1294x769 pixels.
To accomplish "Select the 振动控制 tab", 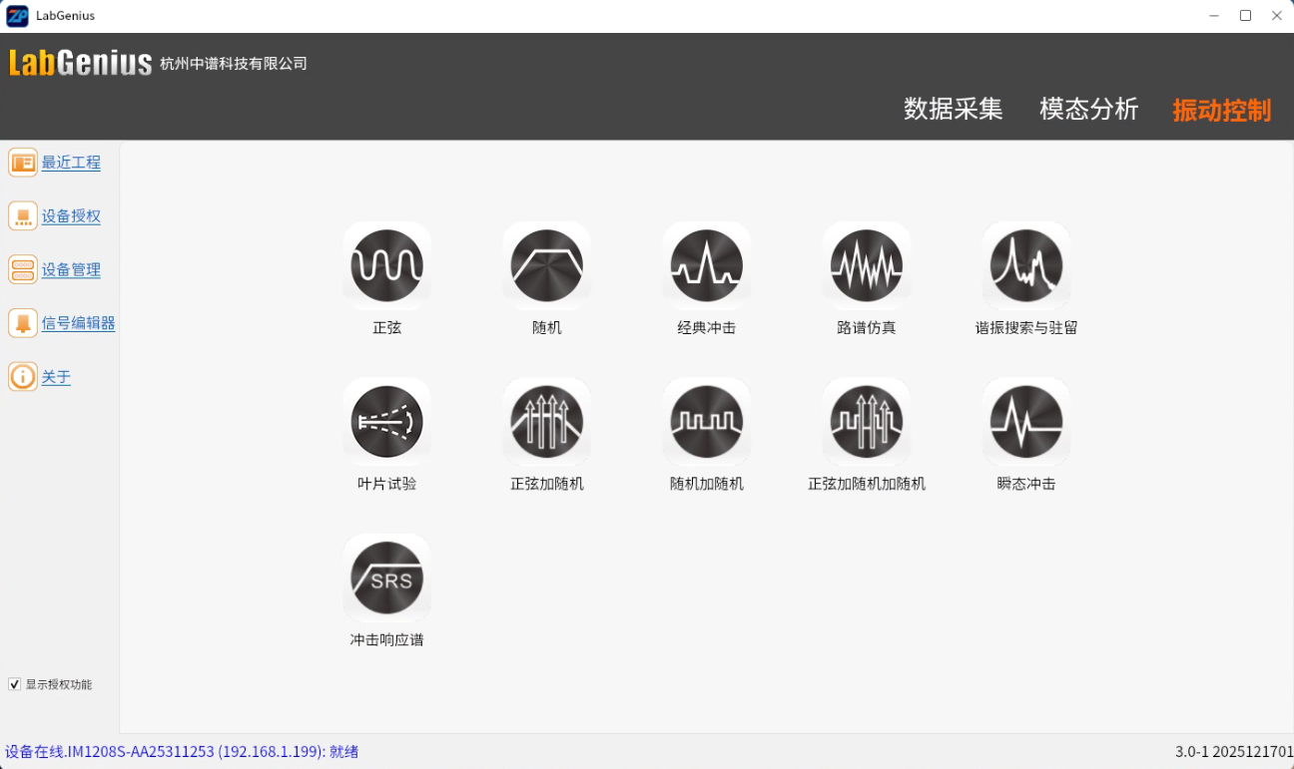I will click(1221, 110).
